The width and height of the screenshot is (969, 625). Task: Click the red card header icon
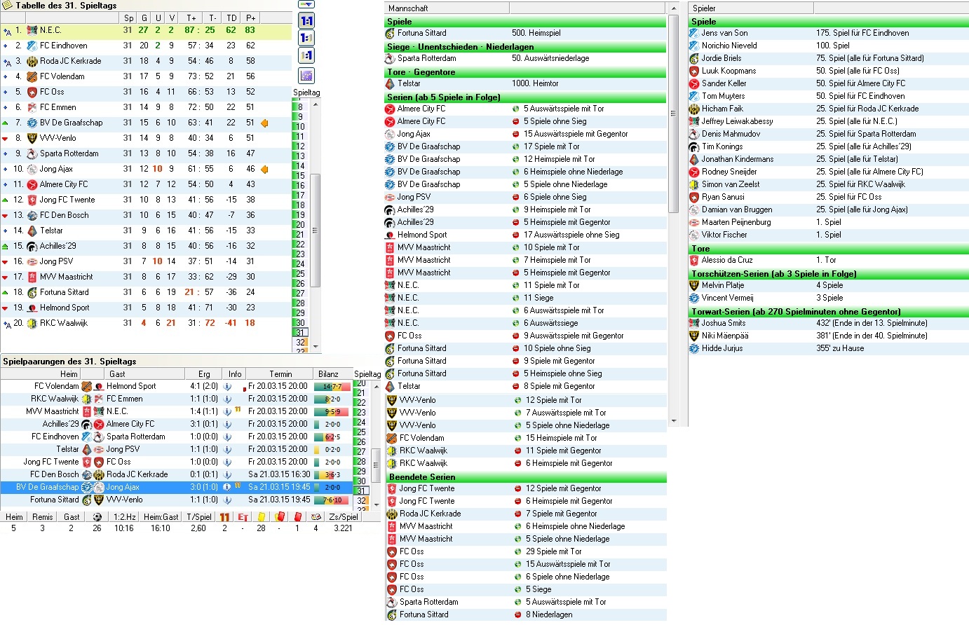(298, 517)
